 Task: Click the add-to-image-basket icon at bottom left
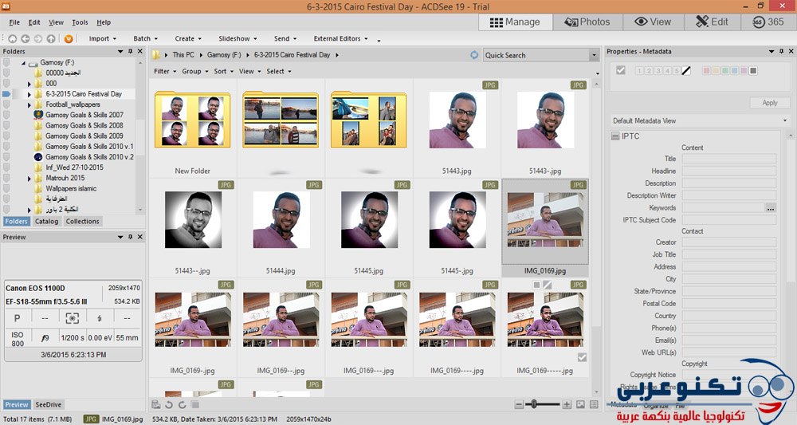click(x=156, y=404)
